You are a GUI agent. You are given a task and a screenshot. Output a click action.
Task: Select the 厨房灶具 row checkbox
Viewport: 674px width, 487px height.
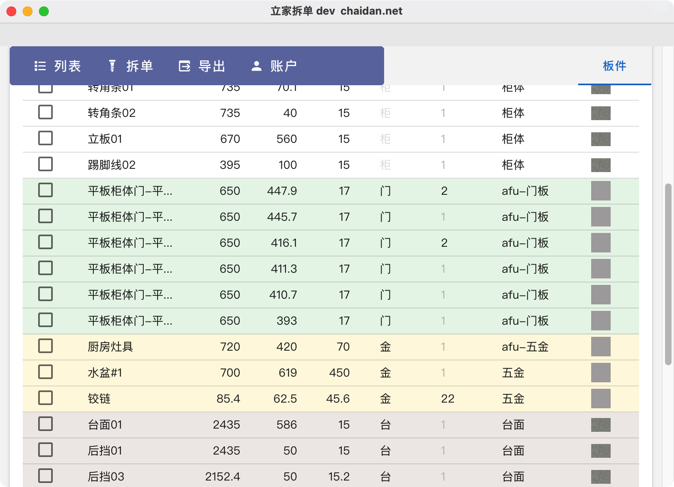(45, 346)
